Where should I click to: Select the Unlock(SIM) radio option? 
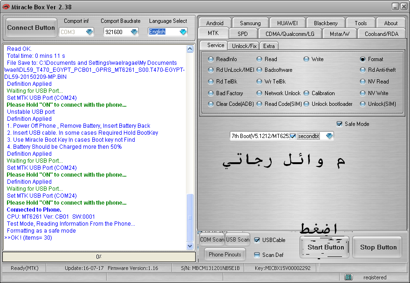click(362, 104)
